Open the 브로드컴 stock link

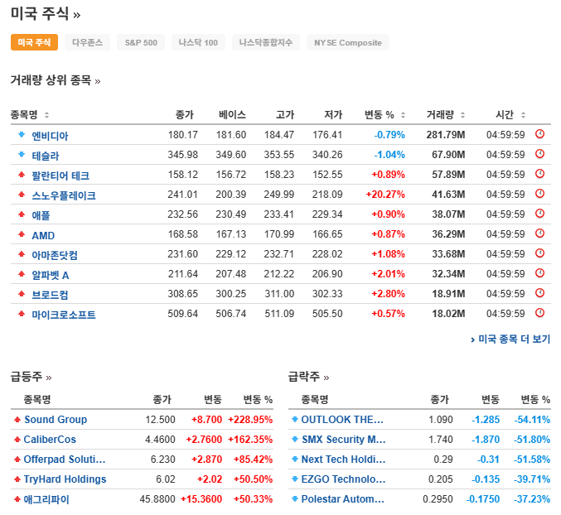(50, 295)
